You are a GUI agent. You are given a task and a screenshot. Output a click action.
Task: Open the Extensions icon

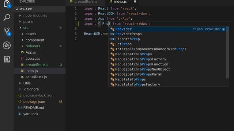click(7, 59)
